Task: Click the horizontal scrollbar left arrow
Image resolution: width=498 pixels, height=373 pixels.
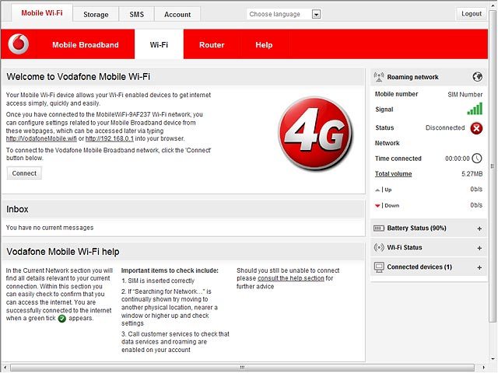Action: tap(5, 368)
